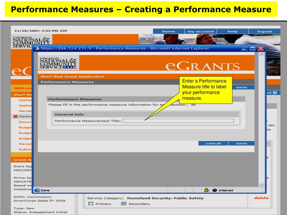Click the red arrow icon beside Perform
The image size is (287, 215).
click(x=16, y=116)
